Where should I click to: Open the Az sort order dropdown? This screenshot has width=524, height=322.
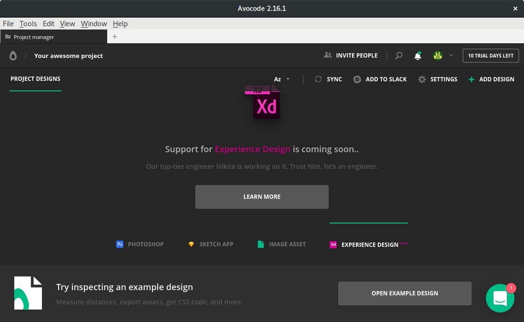pos(282,79)
